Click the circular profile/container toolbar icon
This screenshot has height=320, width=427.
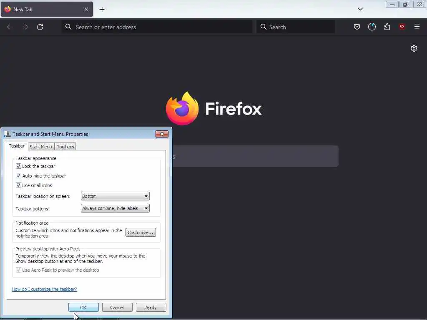click(x=372, y=27)
